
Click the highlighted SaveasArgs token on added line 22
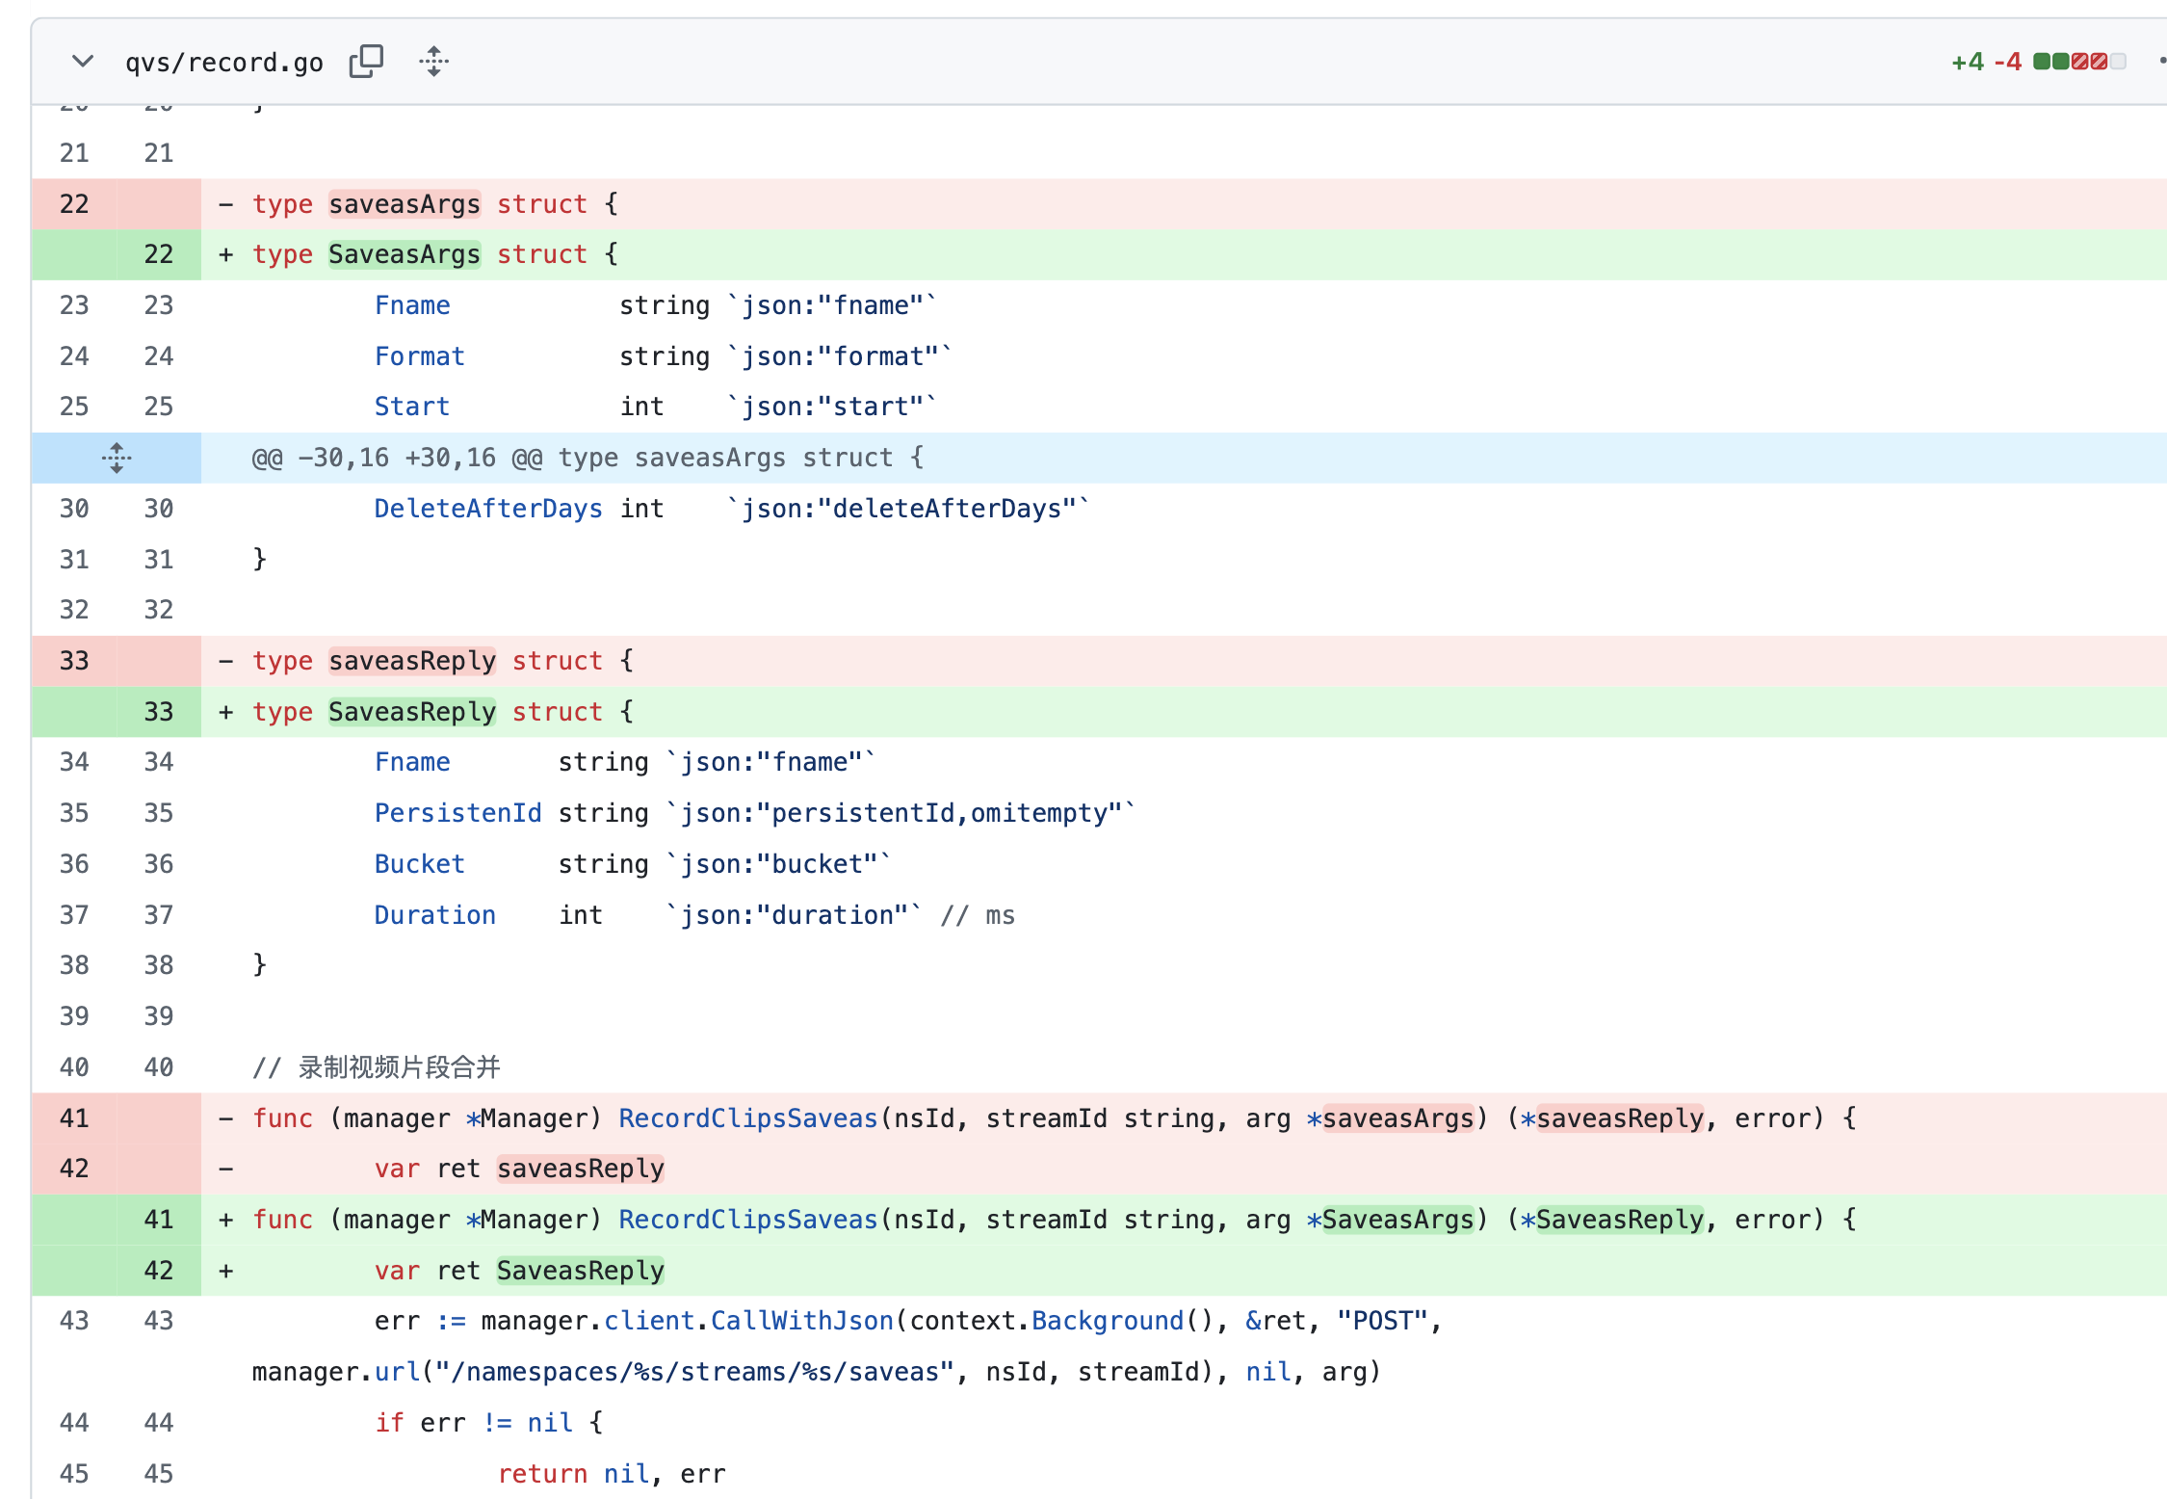click(x=405, y=254)
